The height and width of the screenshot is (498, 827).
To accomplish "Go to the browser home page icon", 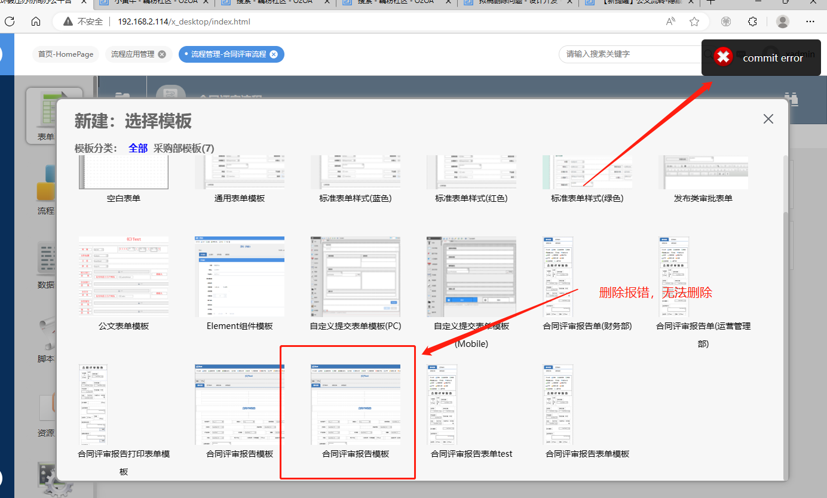I will pos(36,21).
